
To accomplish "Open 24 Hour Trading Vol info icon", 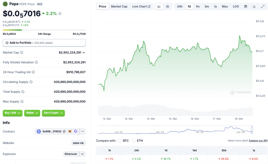I will tap(33, 72).
